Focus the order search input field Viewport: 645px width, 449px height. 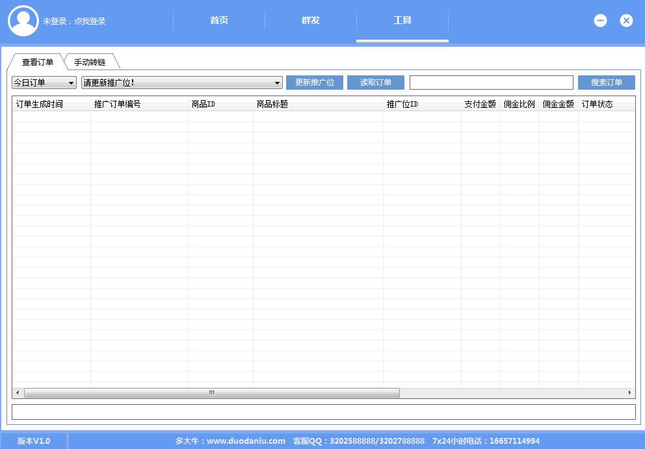pyautogui.click(x=491, y=83)
